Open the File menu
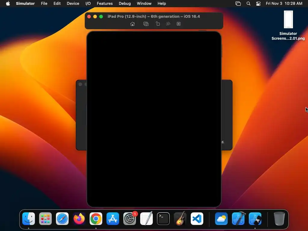Viewport: 308px width, 231px height. pos(44,3)
